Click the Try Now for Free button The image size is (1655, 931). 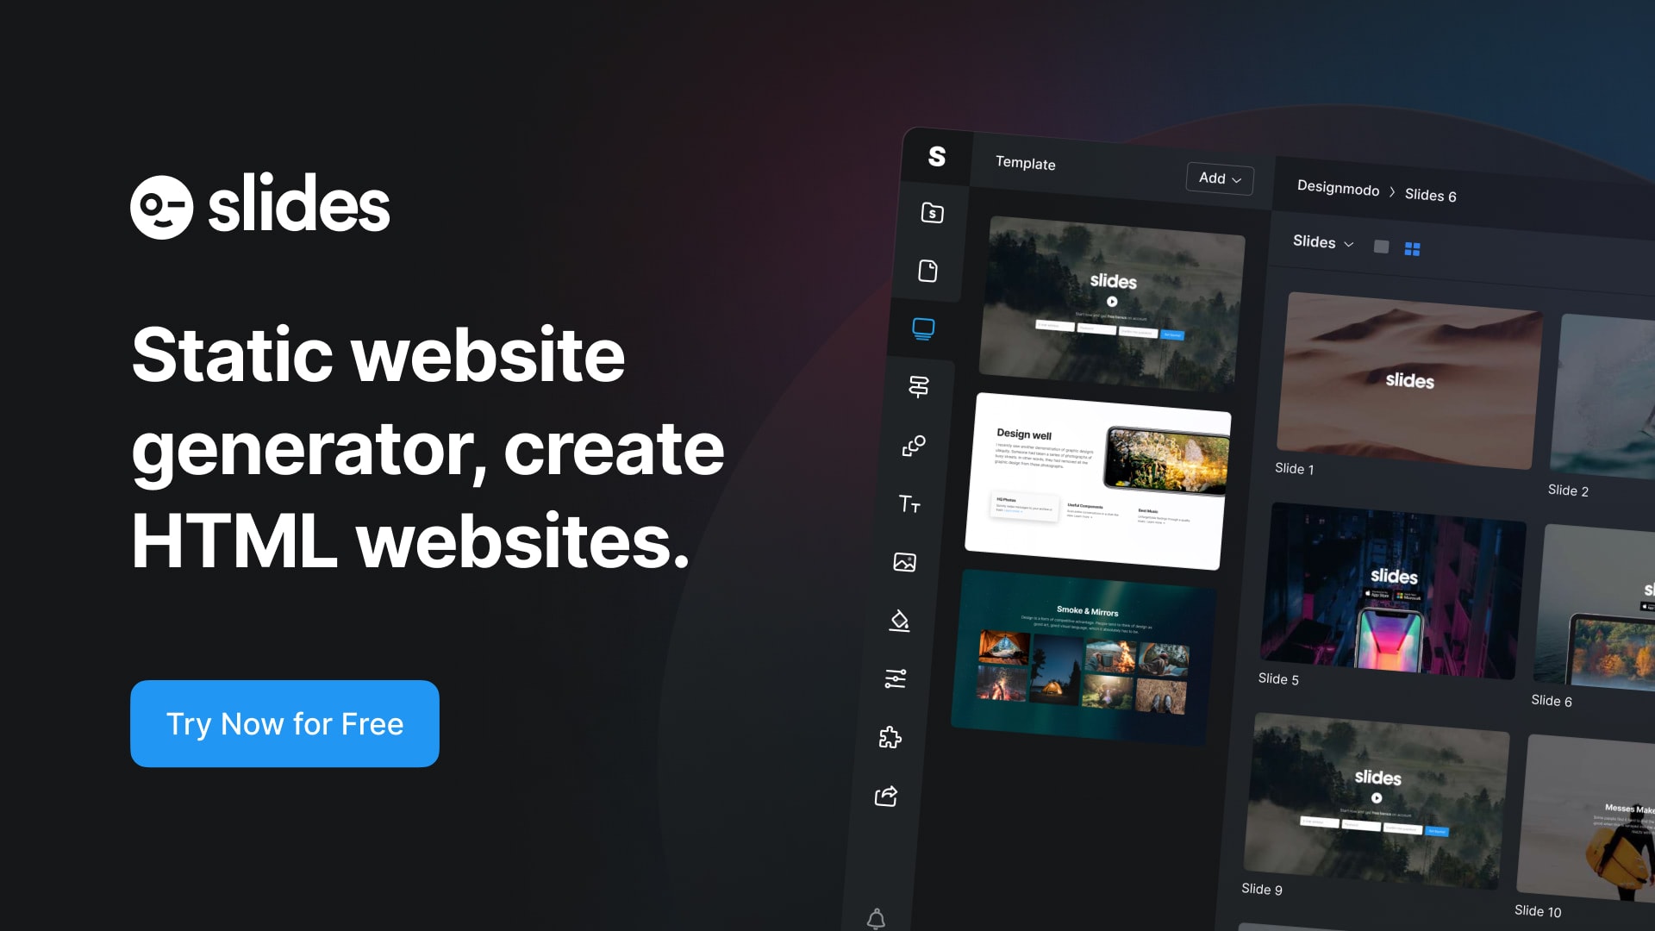tap(284, 723)
